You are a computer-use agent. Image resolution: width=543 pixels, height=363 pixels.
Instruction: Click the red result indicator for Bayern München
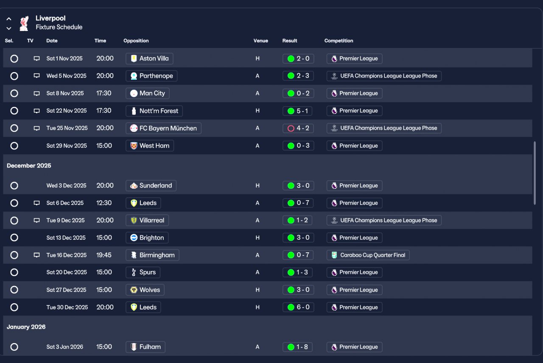pyautogui.click(x=291, y=128)
